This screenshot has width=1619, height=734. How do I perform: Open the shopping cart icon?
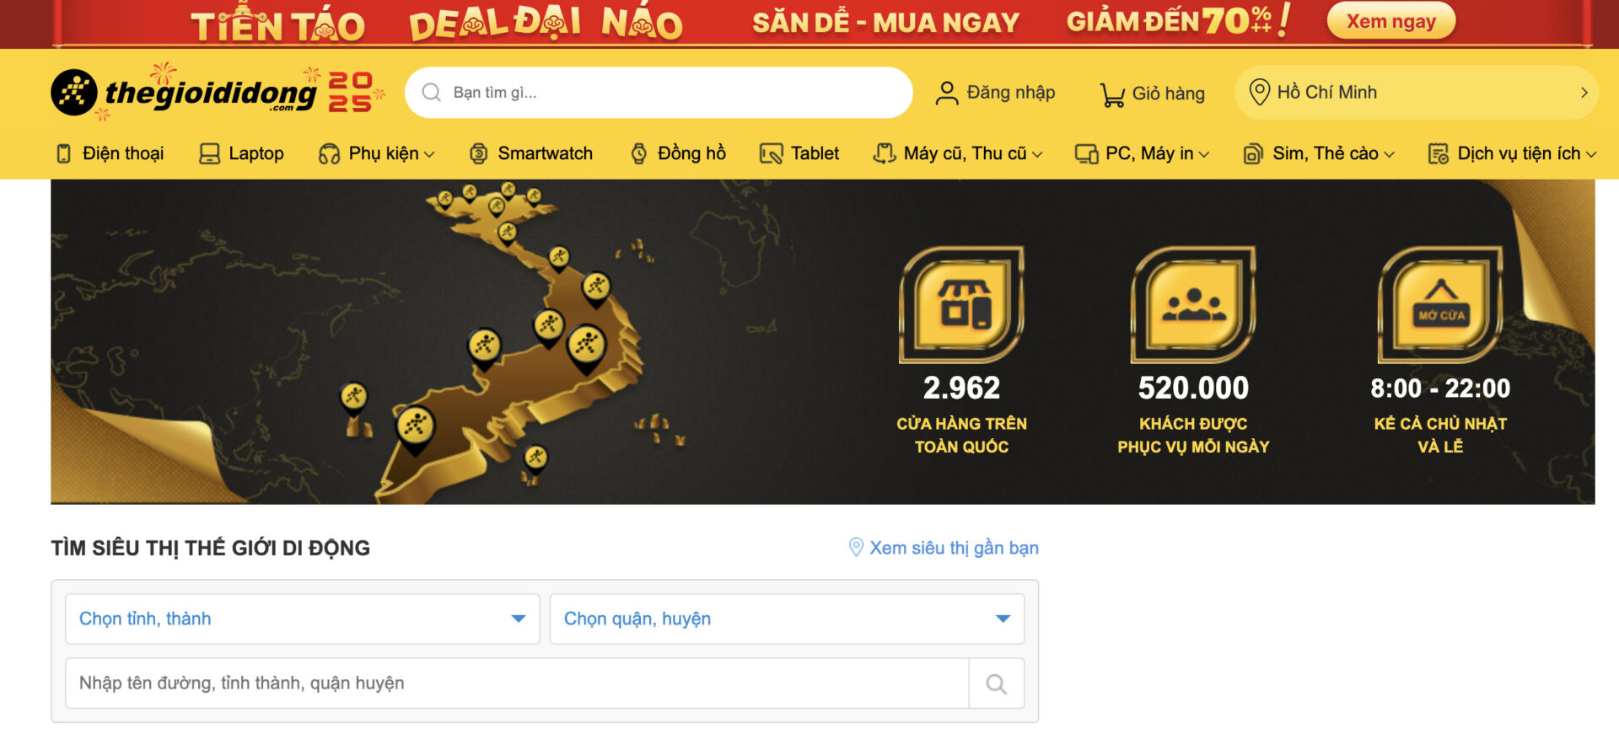[1112, 94]
